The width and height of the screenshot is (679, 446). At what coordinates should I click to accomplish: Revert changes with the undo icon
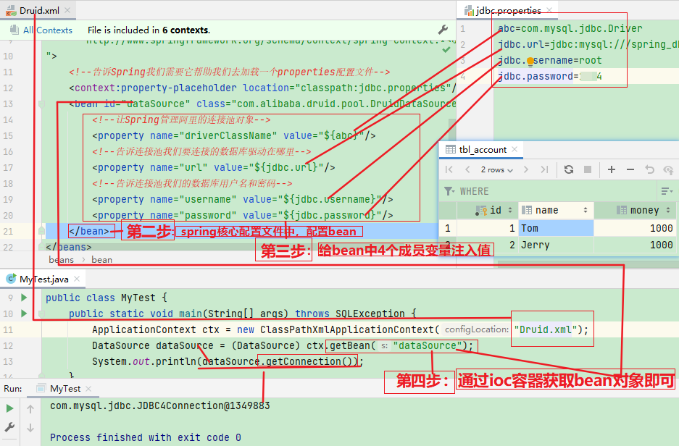(649, 169)
